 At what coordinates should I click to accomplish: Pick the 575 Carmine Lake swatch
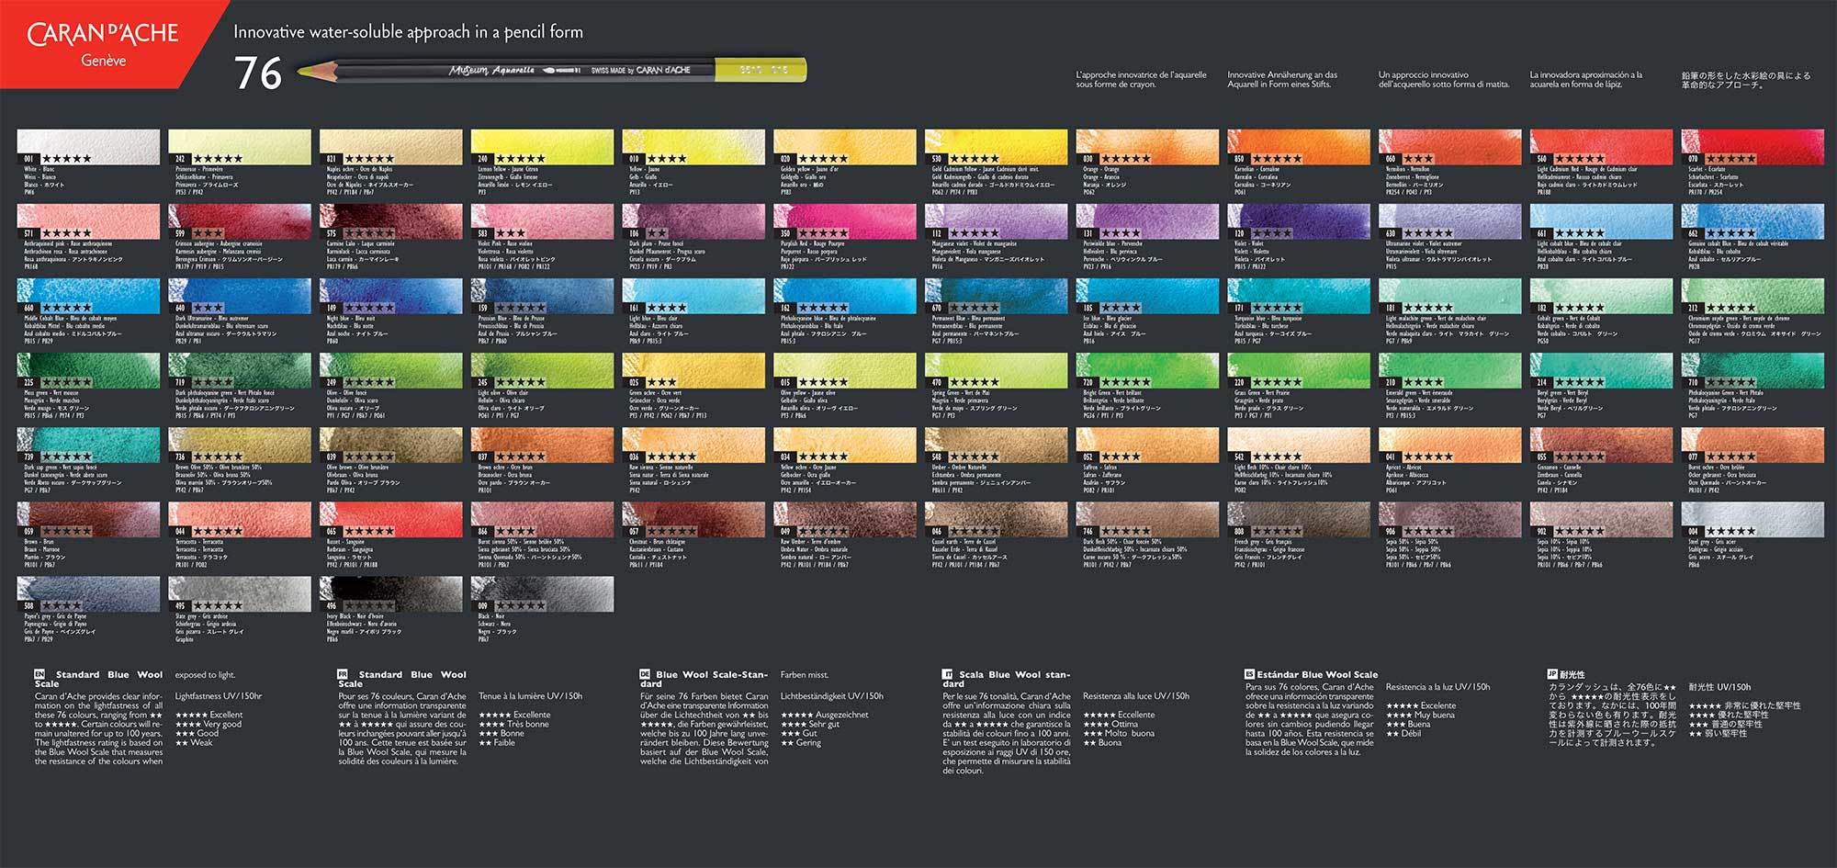(391, 222)
